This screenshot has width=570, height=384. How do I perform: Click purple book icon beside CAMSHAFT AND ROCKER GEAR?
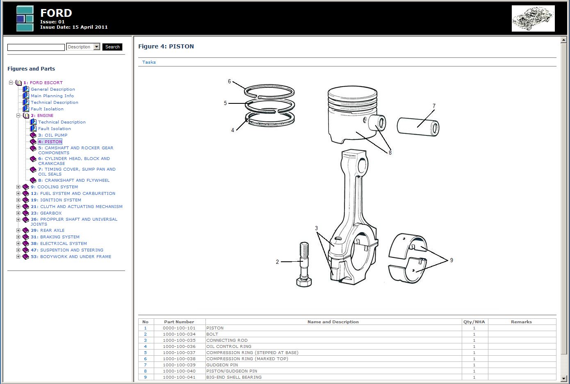33,148
